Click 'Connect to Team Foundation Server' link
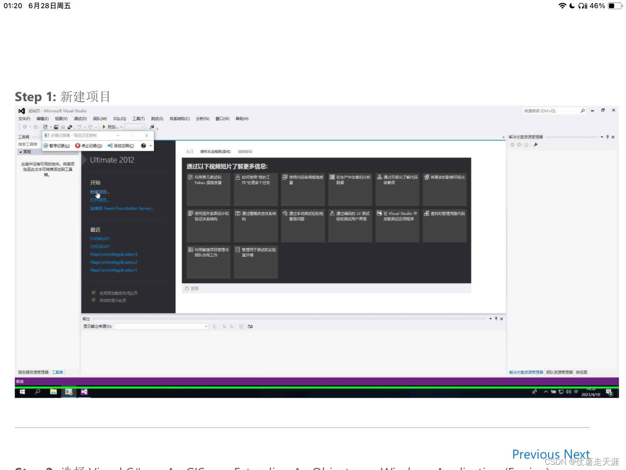 pos(122,208)
